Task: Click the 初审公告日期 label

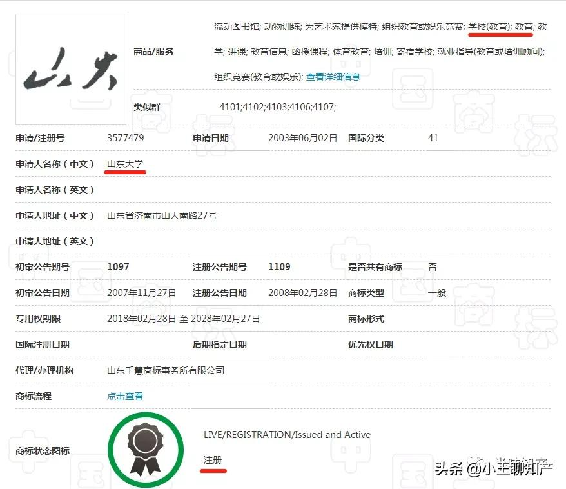Action: pyautogui.click(x=43, y=293)
